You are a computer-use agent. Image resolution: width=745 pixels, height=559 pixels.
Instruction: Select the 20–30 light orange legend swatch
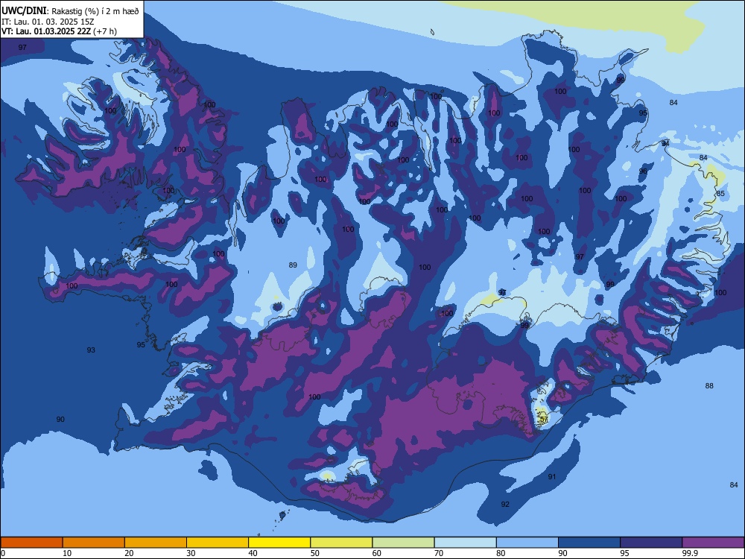tap(156, 543)
